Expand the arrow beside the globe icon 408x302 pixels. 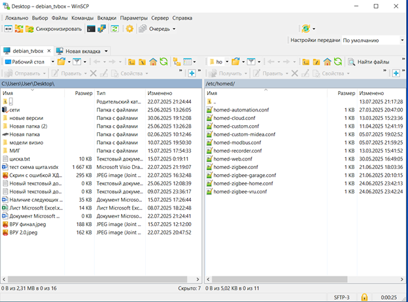(314, 29)
